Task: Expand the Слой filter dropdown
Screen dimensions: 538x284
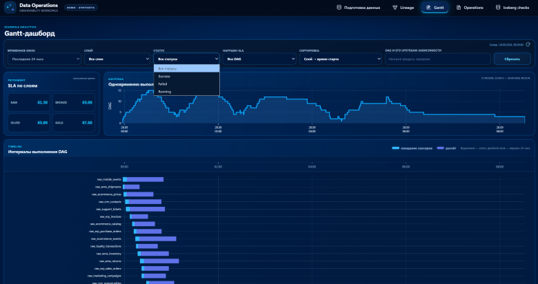Action: (117, 59)
